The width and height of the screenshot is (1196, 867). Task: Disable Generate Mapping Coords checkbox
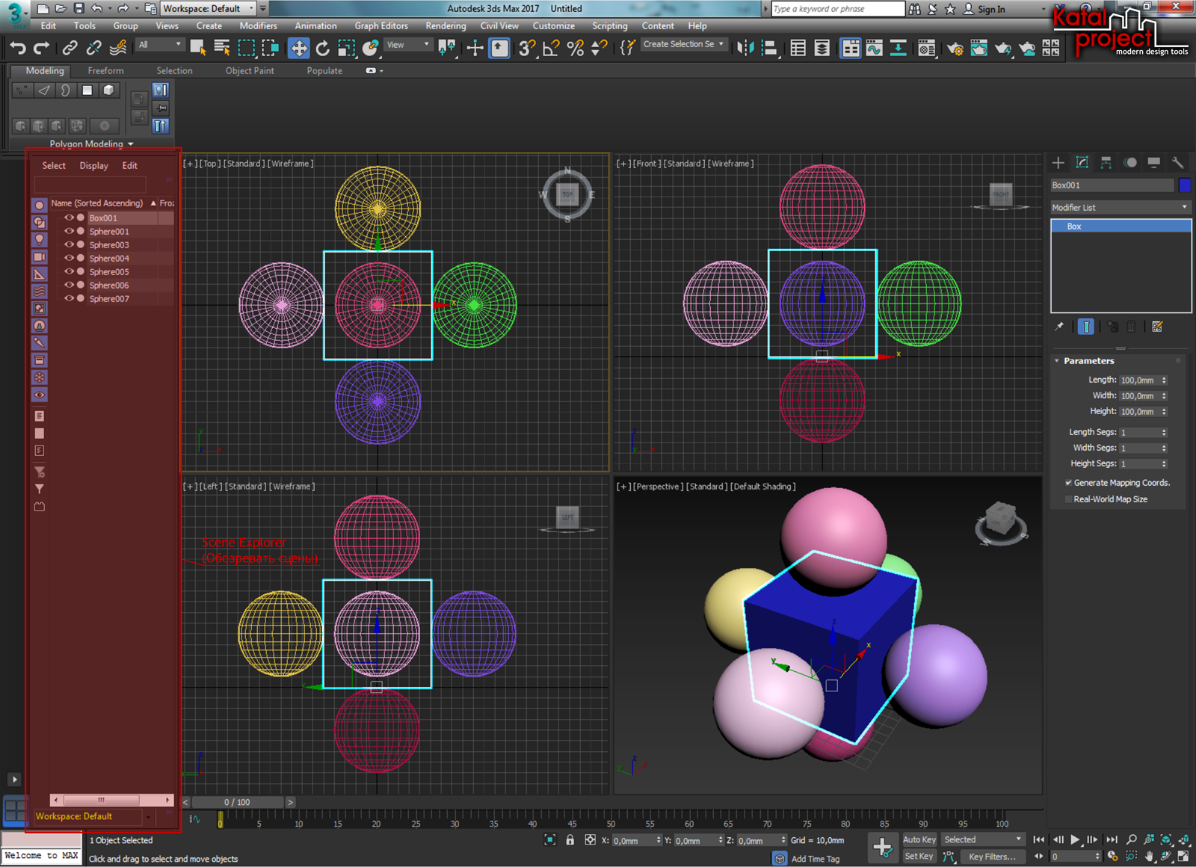1068,483
